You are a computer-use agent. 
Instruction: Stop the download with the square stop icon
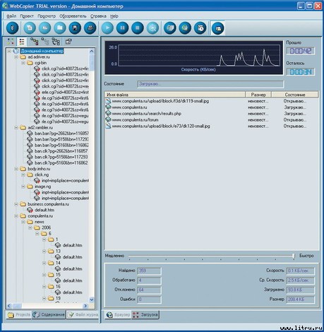138,28
